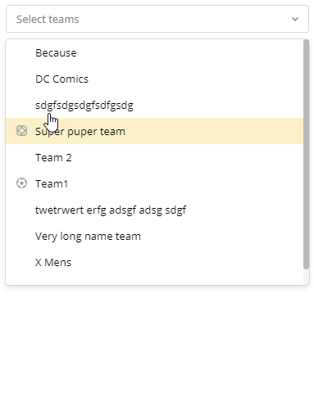Viewport: 314px width, 420px height.
Task: Click the Select teams placeholder text
Action: coord(48,20)
